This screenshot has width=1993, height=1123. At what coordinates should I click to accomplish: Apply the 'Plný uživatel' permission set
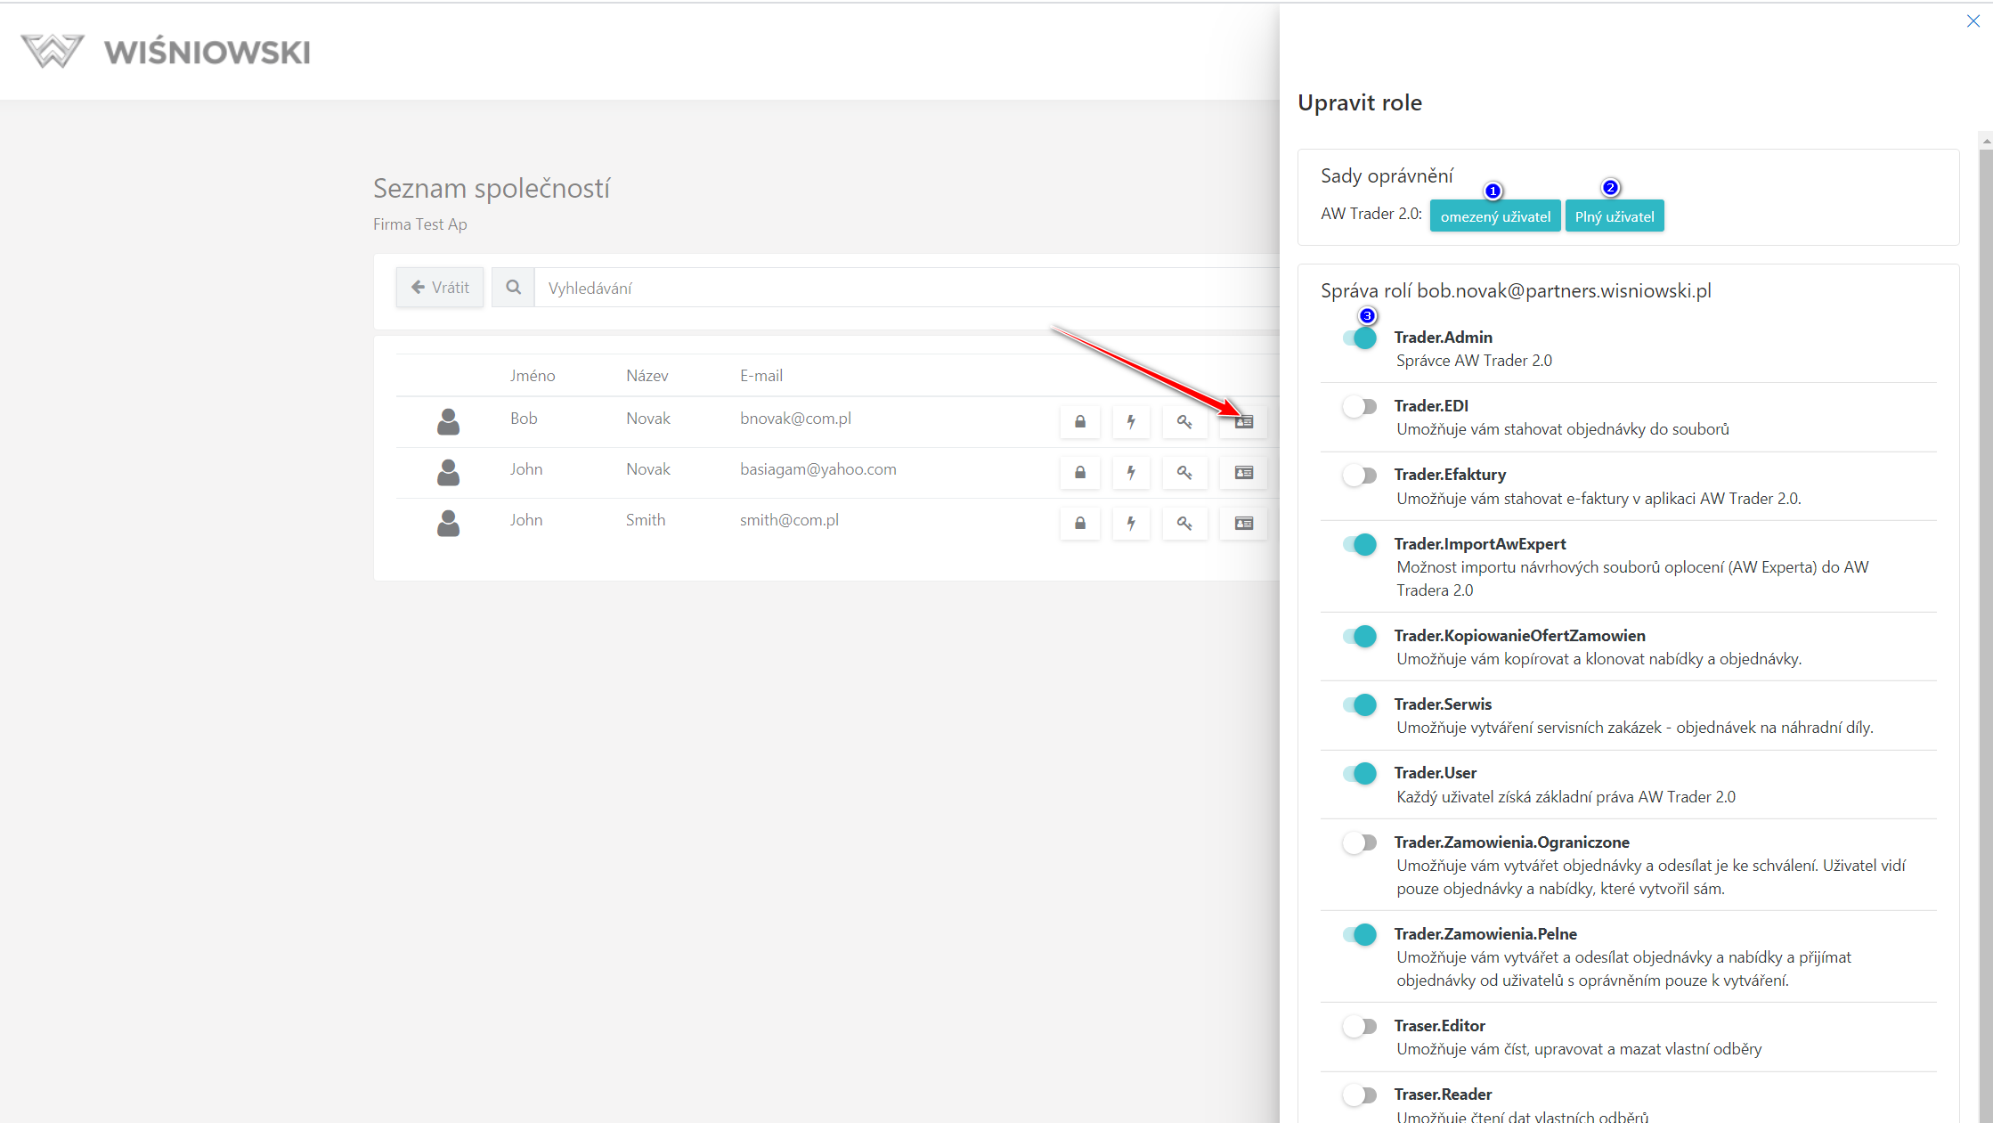point(1614,216)
